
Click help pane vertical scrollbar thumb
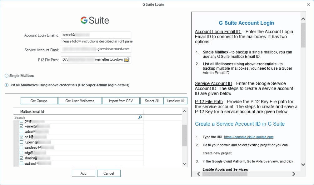[303, 35]
